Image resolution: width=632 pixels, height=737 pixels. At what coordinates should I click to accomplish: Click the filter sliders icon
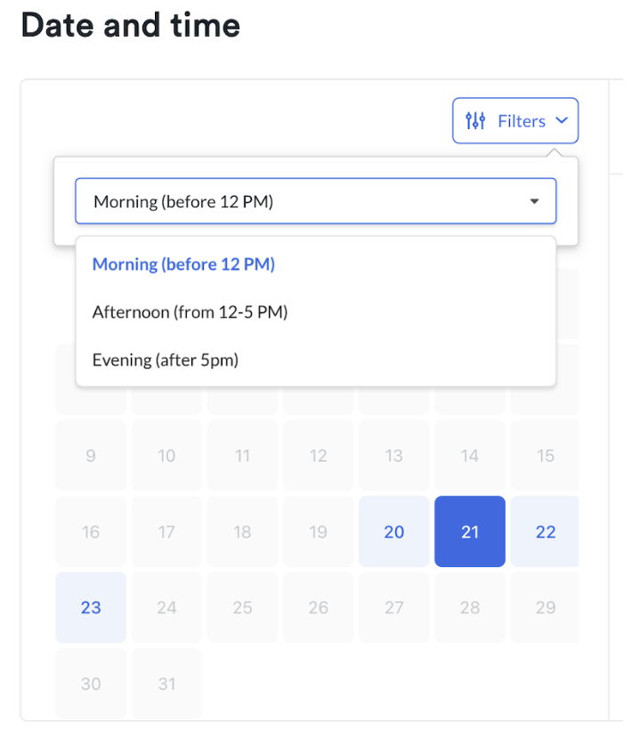(x=475, y=121)
